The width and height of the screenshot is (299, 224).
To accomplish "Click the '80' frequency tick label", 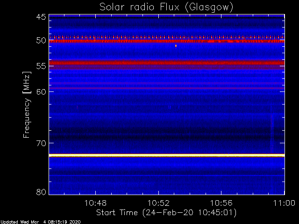I will [41, 192].
